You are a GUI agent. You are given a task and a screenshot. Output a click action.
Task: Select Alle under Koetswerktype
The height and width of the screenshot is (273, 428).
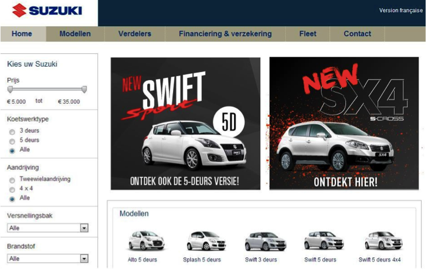[12, 151]
